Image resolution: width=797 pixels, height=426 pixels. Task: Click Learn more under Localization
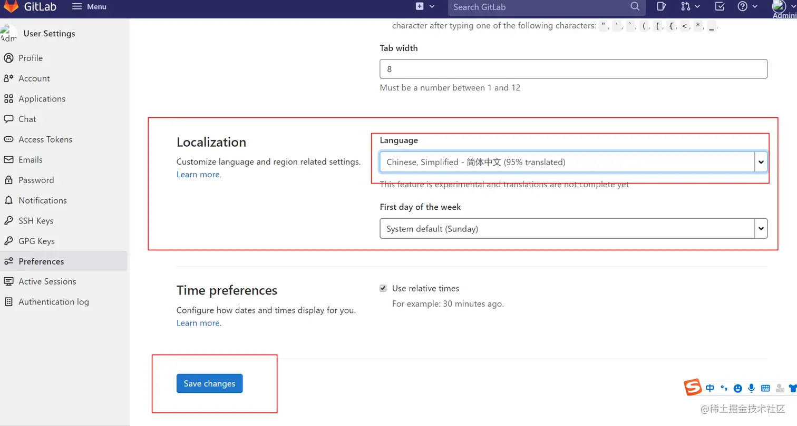[198, 175]
